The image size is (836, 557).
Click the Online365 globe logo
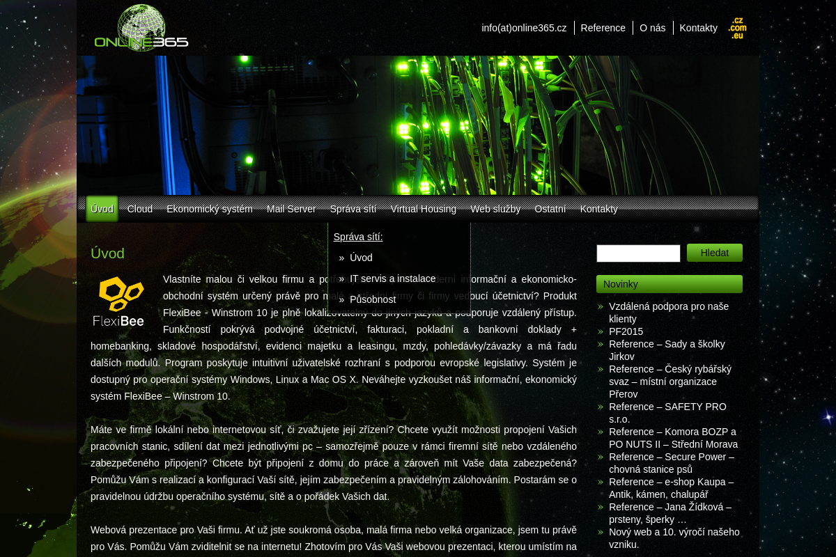141,28
